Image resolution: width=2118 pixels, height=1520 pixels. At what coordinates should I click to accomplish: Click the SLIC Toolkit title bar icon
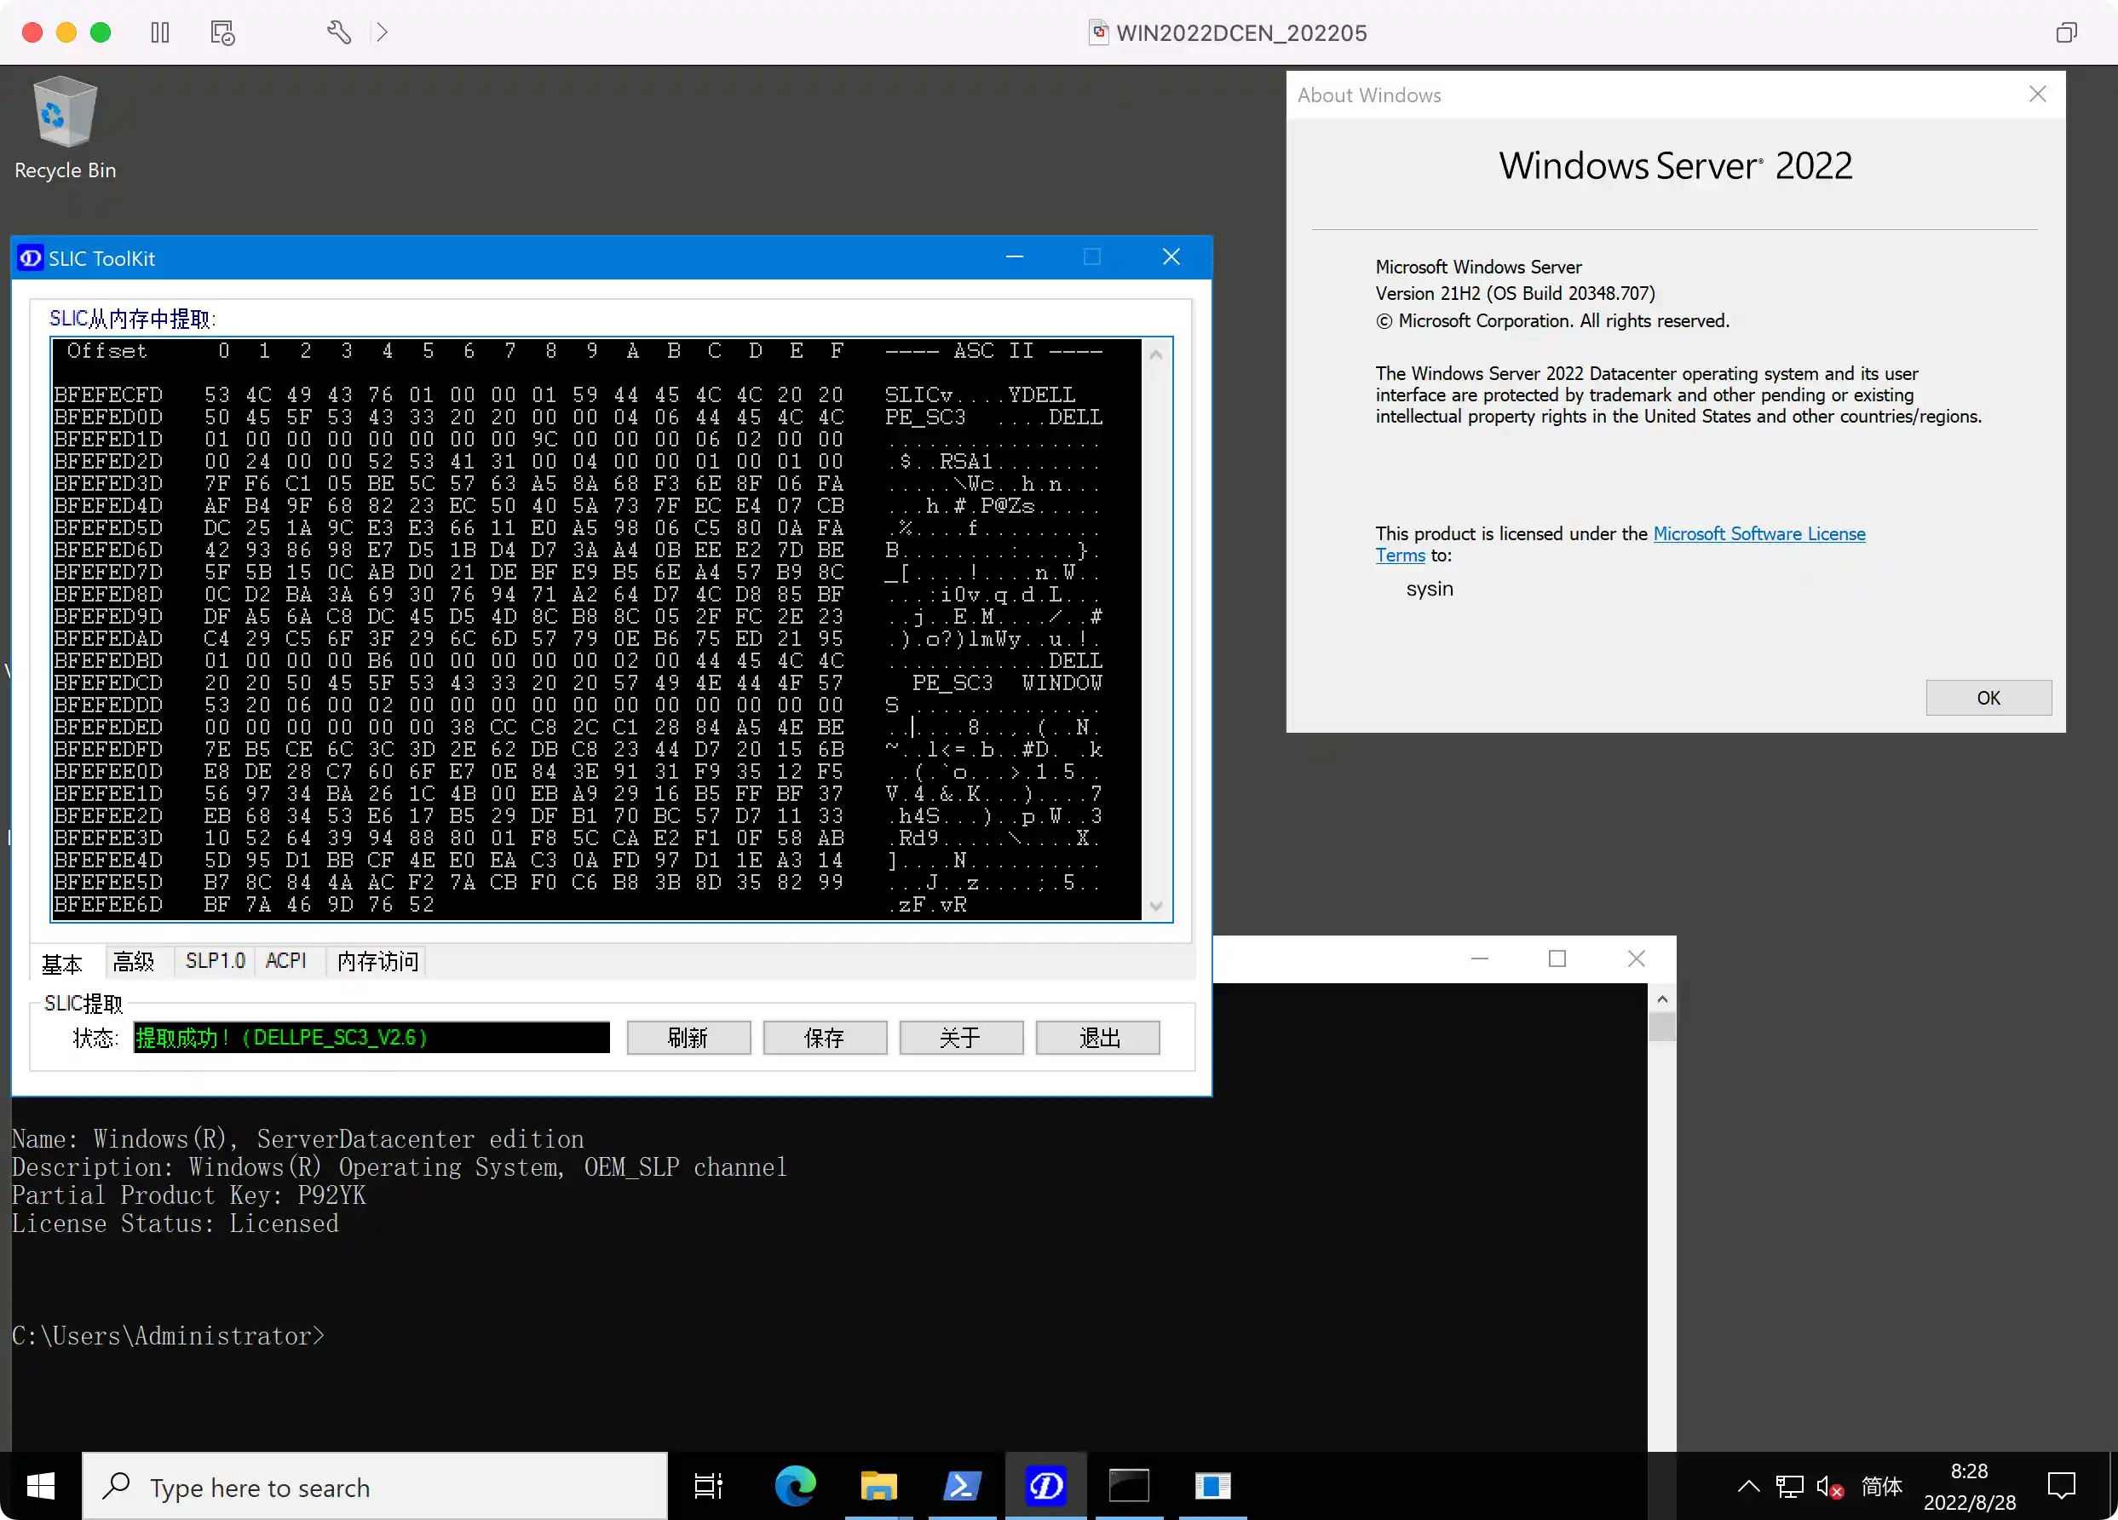[30, 256]
